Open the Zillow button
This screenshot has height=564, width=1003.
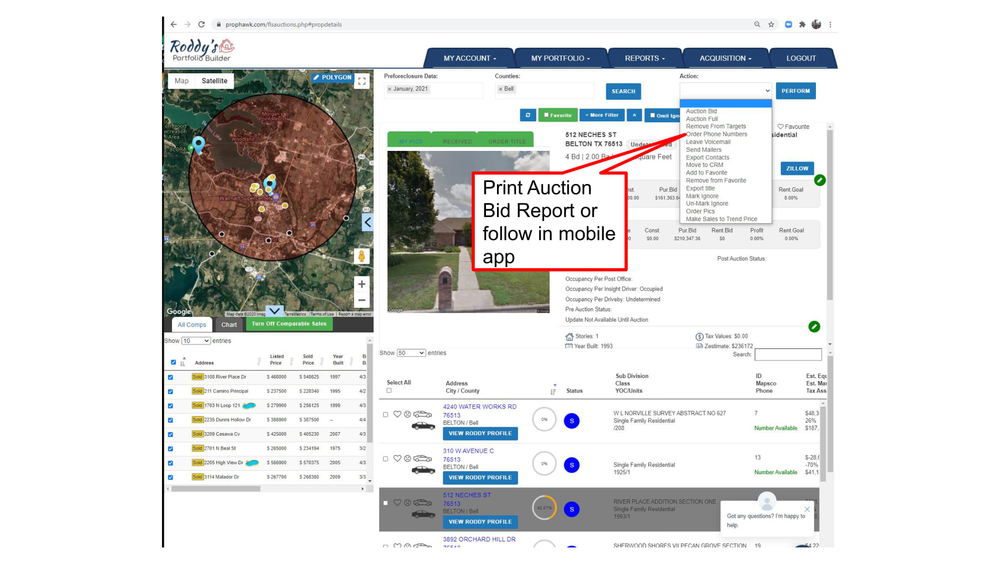(797, 168)
